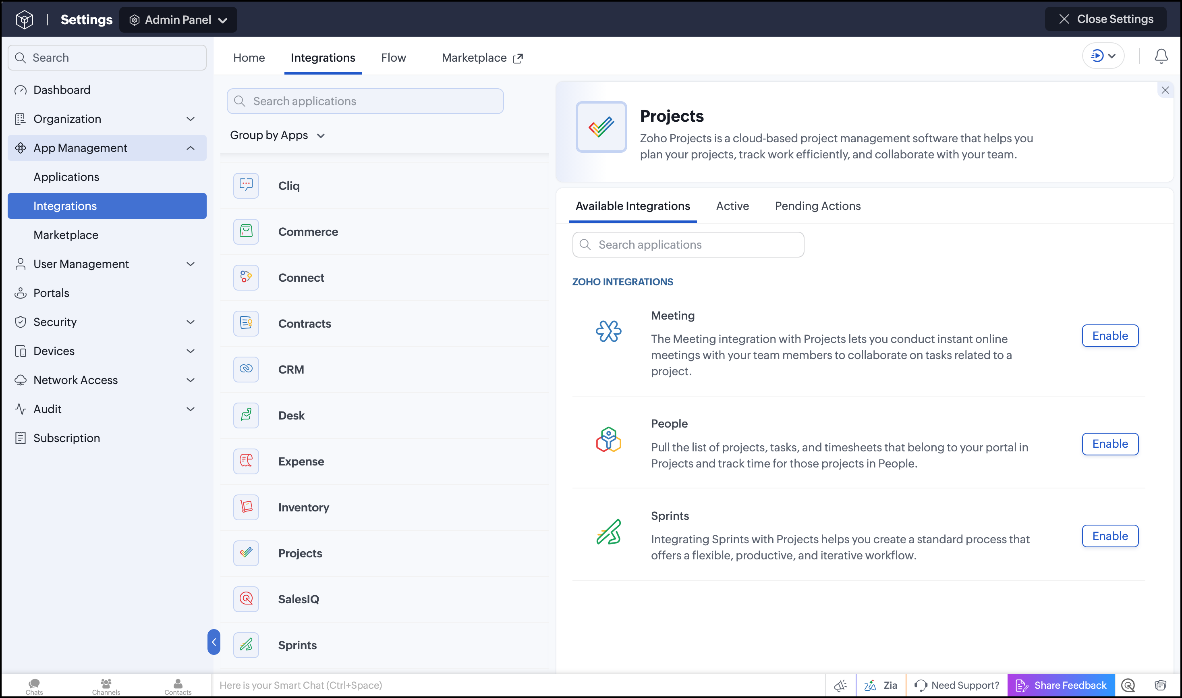This screenshot has height=698, width=1182.
Task: Click the Zoho cube logo icon
Action: (24, 19)
